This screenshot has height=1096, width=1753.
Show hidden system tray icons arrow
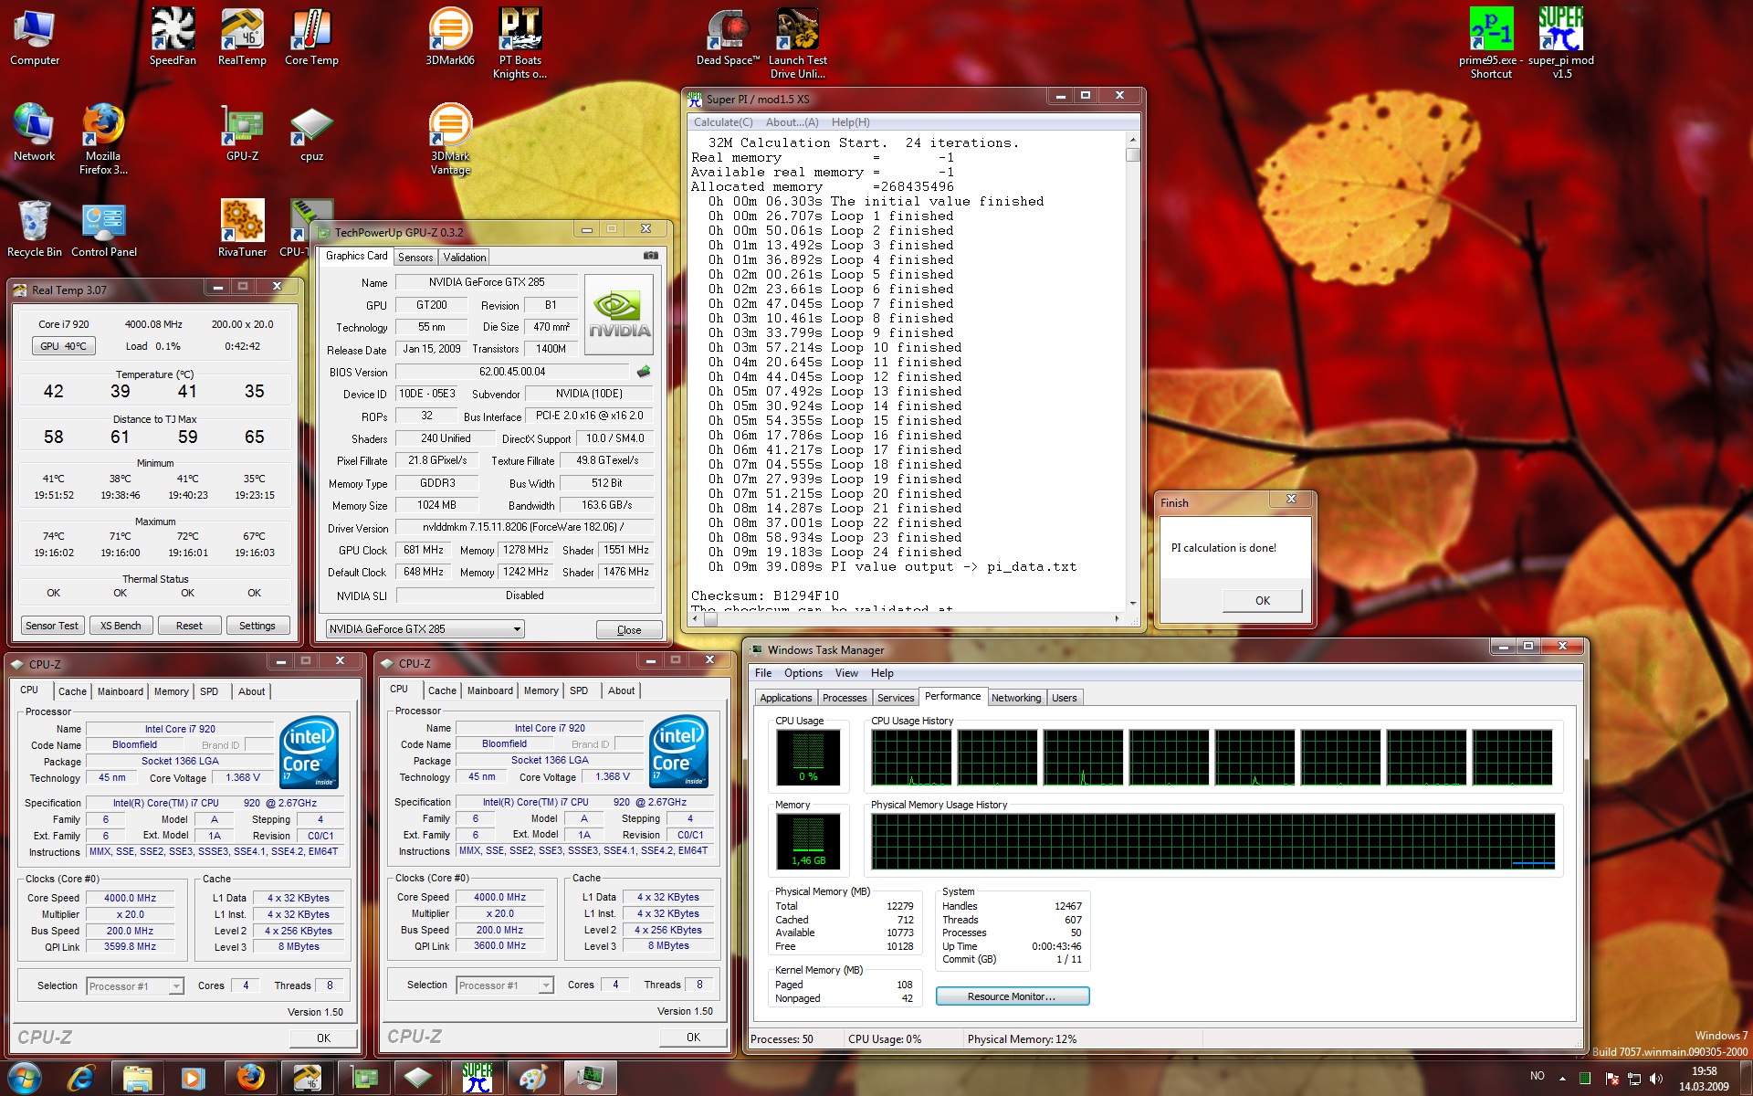tap(1562, 1079)
